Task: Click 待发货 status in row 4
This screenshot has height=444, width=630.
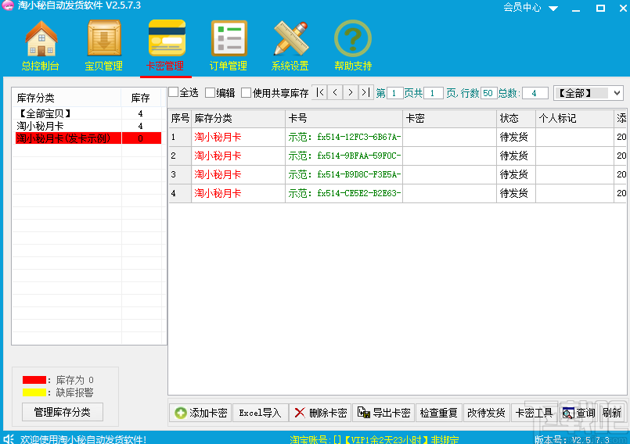Action: click(514, 194)
